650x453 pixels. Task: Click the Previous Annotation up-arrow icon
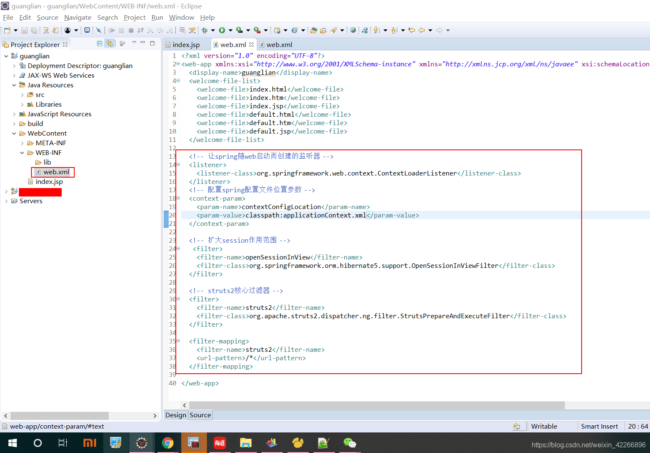(x=394, y=30)
